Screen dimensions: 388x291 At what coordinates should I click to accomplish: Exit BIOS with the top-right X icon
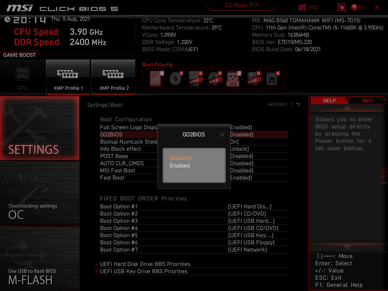coord(377,8)
